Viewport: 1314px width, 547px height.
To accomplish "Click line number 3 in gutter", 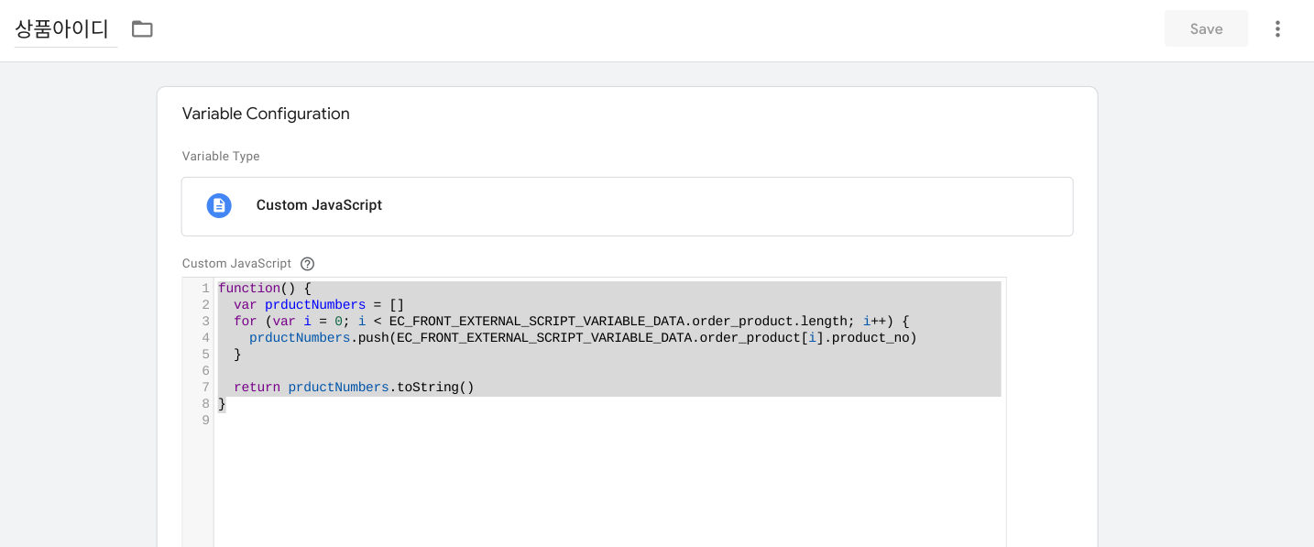I will 205,322.
